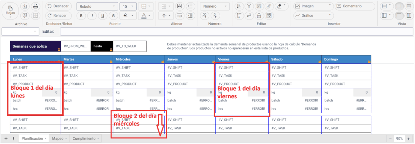Click the merge cells icon in Alinear
415x144 pixels.
tap(179, 6)
